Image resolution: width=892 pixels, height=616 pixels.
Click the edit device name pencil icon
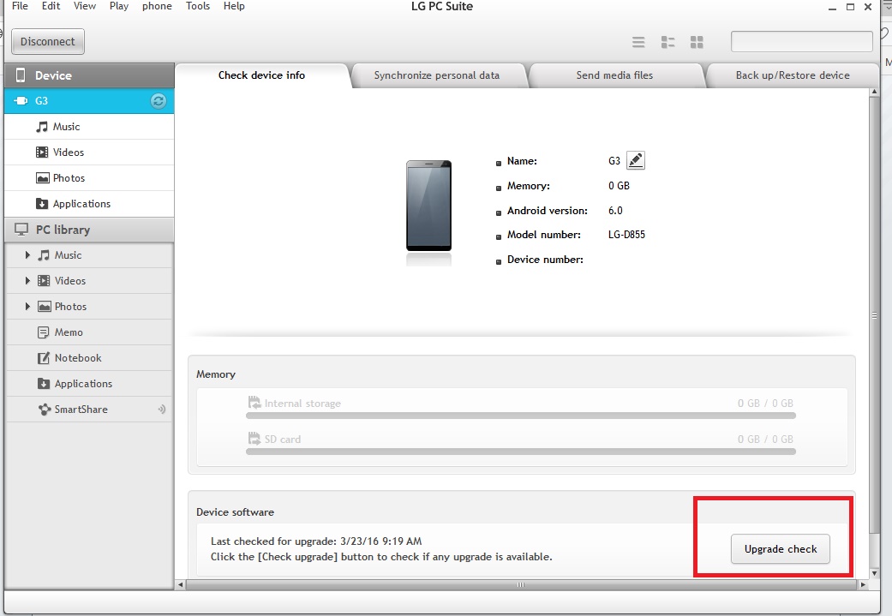pos(636,160)
